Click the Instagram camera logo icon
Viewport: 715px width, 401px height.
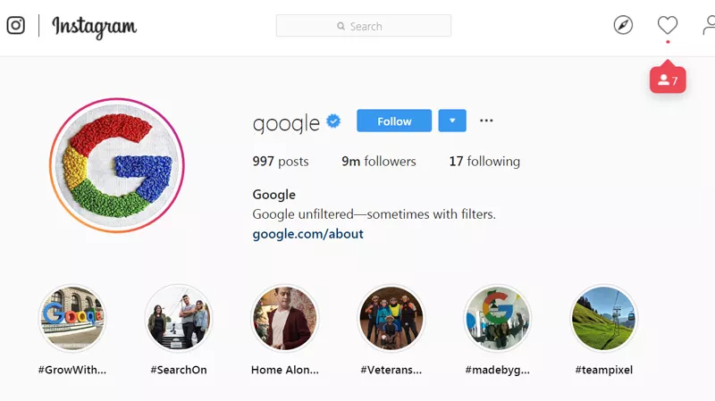coord(15,26)
